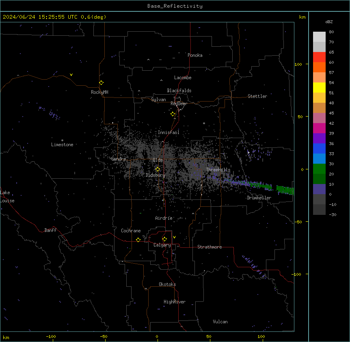Click the asterisk marker above Limestone
This screenshot has height=342, width=350.
click(62, 141)
